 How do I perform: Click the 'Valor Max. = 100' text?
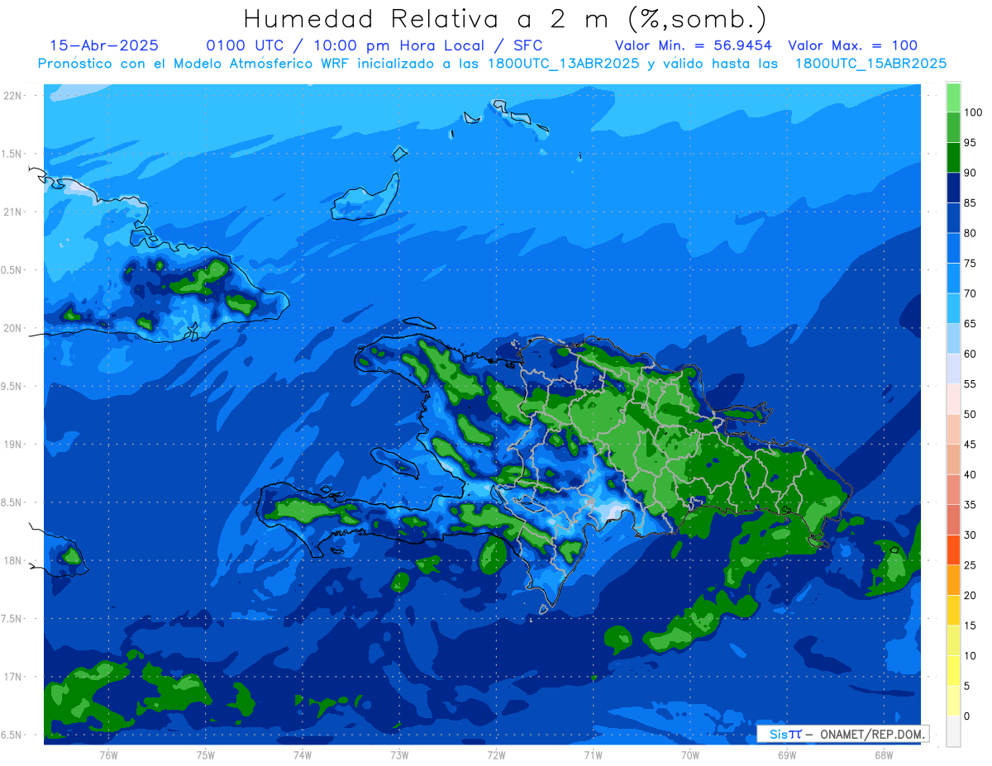[x=853, y=45]
